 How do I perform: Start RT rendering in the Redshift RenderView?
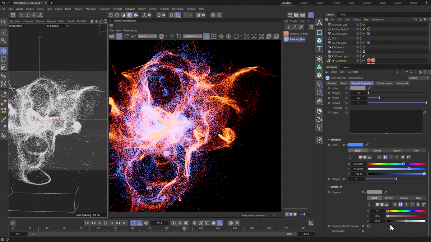133,36
